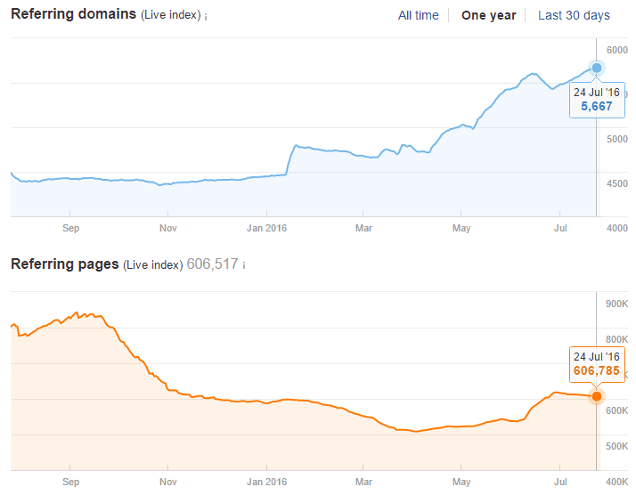This screenshot has width=636, height=495.
Task: Click the info icon beside Referring pages count
Action: tap(245, 266)
